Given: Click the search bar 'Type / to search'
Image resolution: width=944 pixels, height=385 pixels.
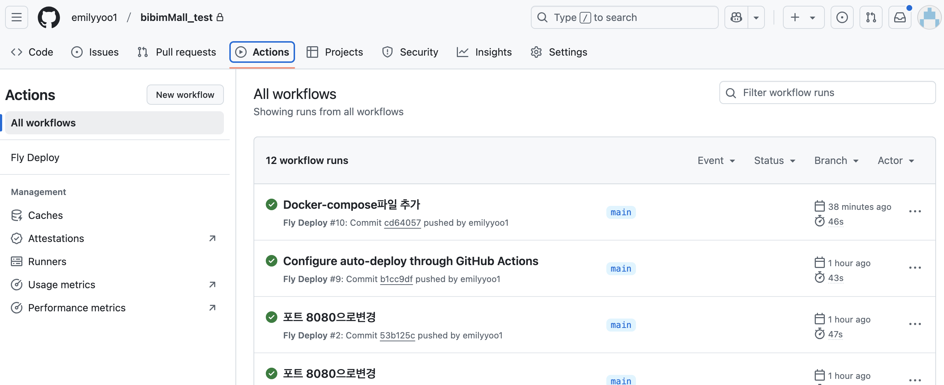Looking at the screenshot, I should coord(624,17).
